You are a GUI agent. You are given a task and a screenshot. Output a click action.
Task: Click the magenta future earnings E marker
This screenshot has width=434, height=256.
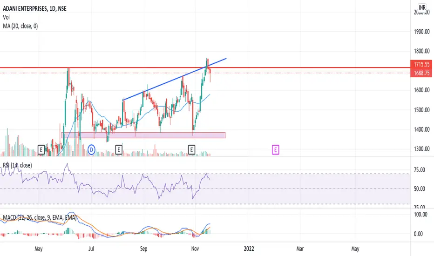click(275, 150)
